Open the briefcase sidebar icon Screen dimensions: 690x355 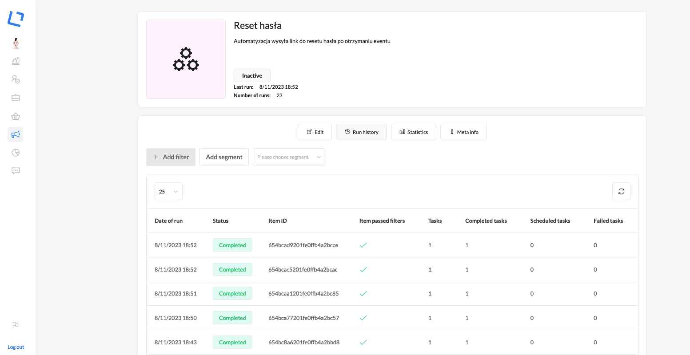(16, 98)
